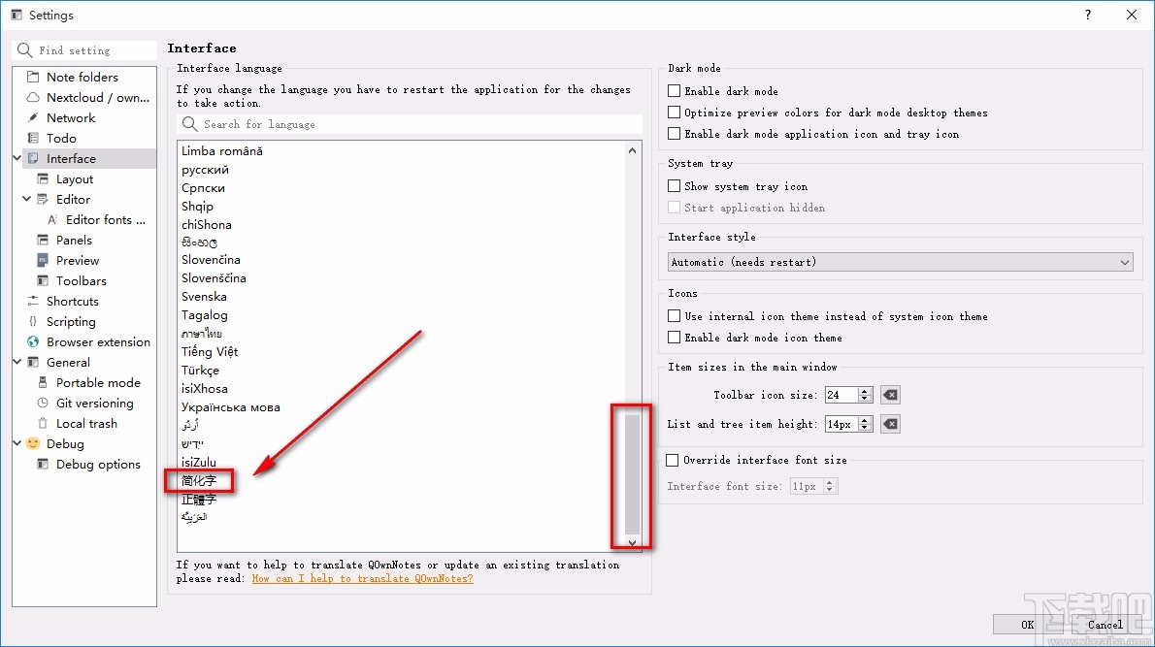Reset Toolbar icon size with clear icon

pos(891,395)
